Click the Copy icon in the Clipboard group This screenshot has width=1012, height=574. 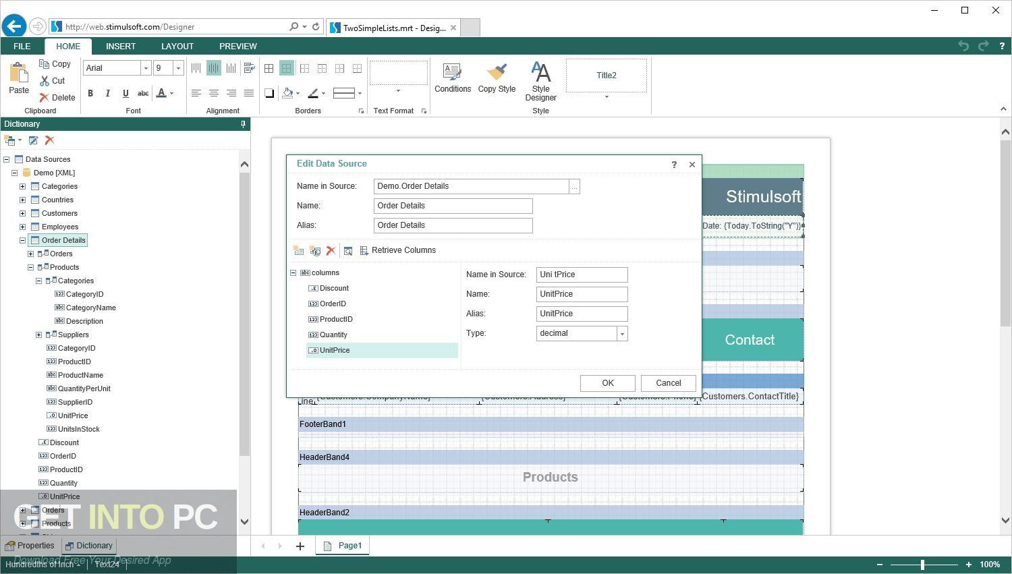pos(45,64)
